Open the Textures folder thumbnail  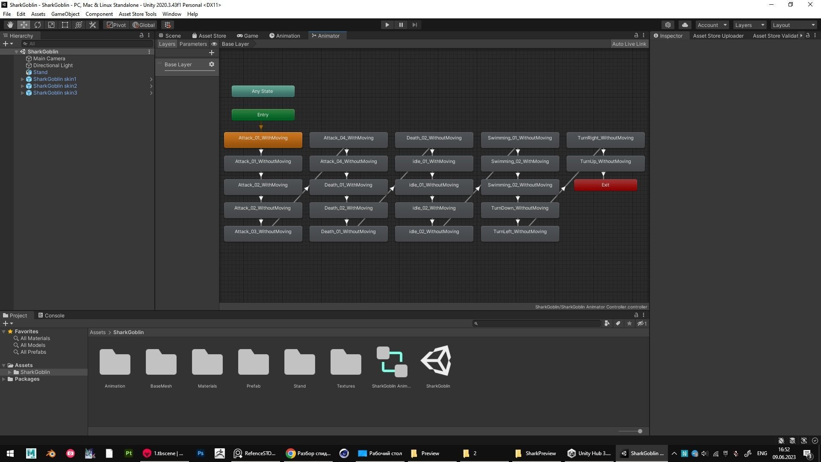pos(346,363)
